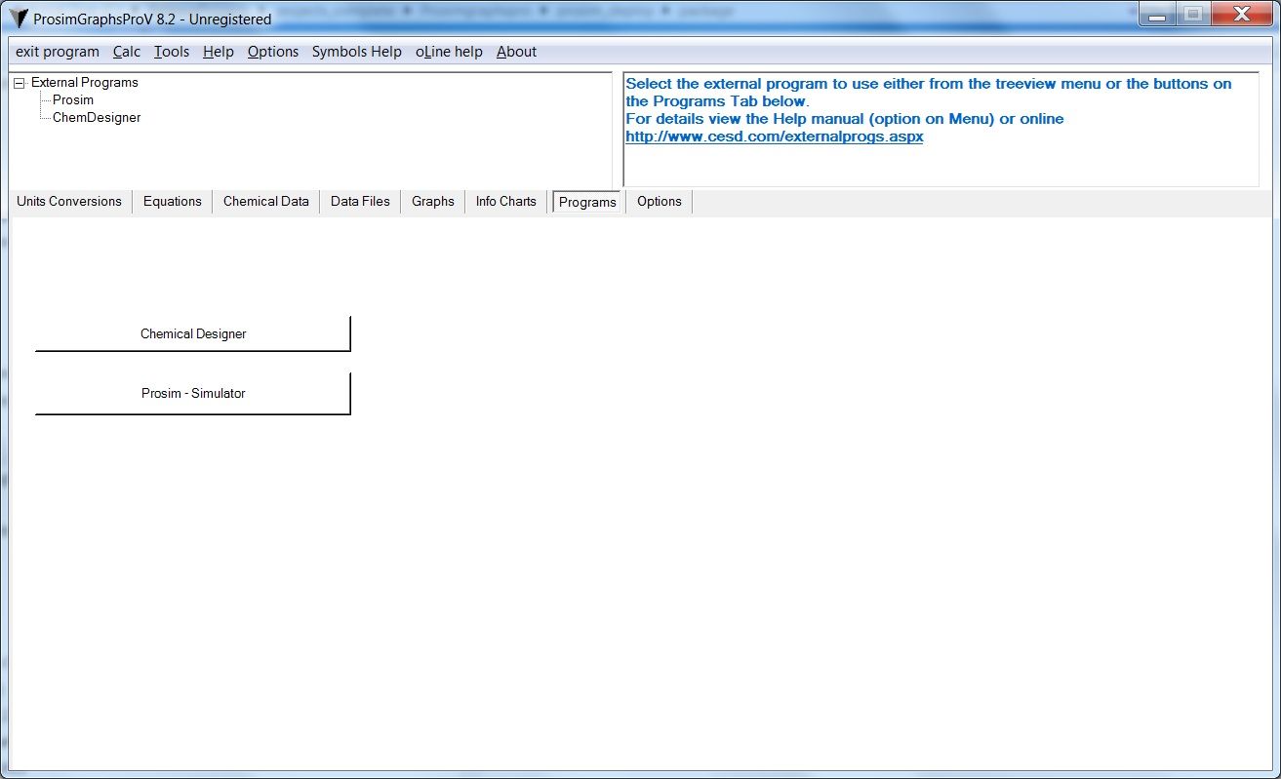Screen dimensions: 1281x779
Task: Switch to the Chemical Data tab
Action: (x=266, y=201)
